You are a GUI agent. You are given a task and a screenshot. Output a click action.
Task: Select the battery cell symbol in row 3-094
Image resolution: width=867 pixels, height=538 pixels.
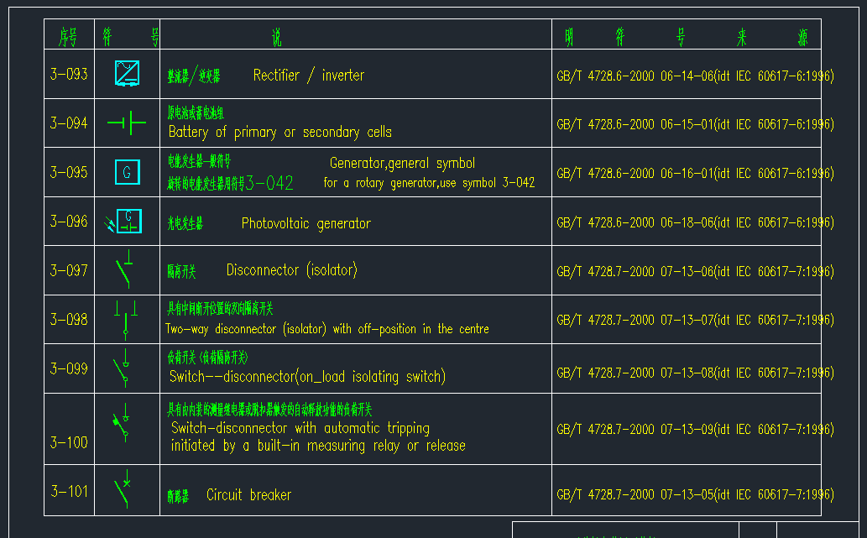[x=127, y=123]
